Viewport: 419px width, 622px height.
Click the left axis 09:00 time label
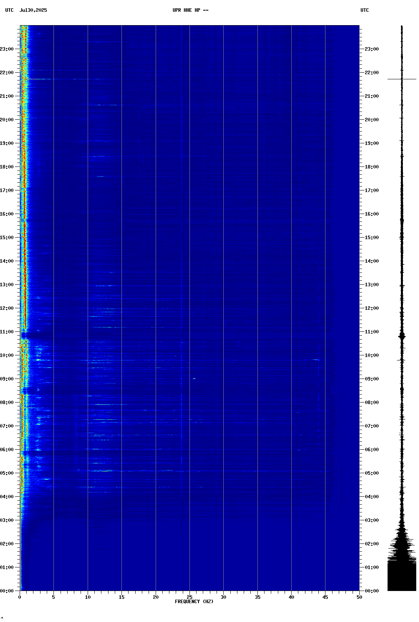click(7, 379)
